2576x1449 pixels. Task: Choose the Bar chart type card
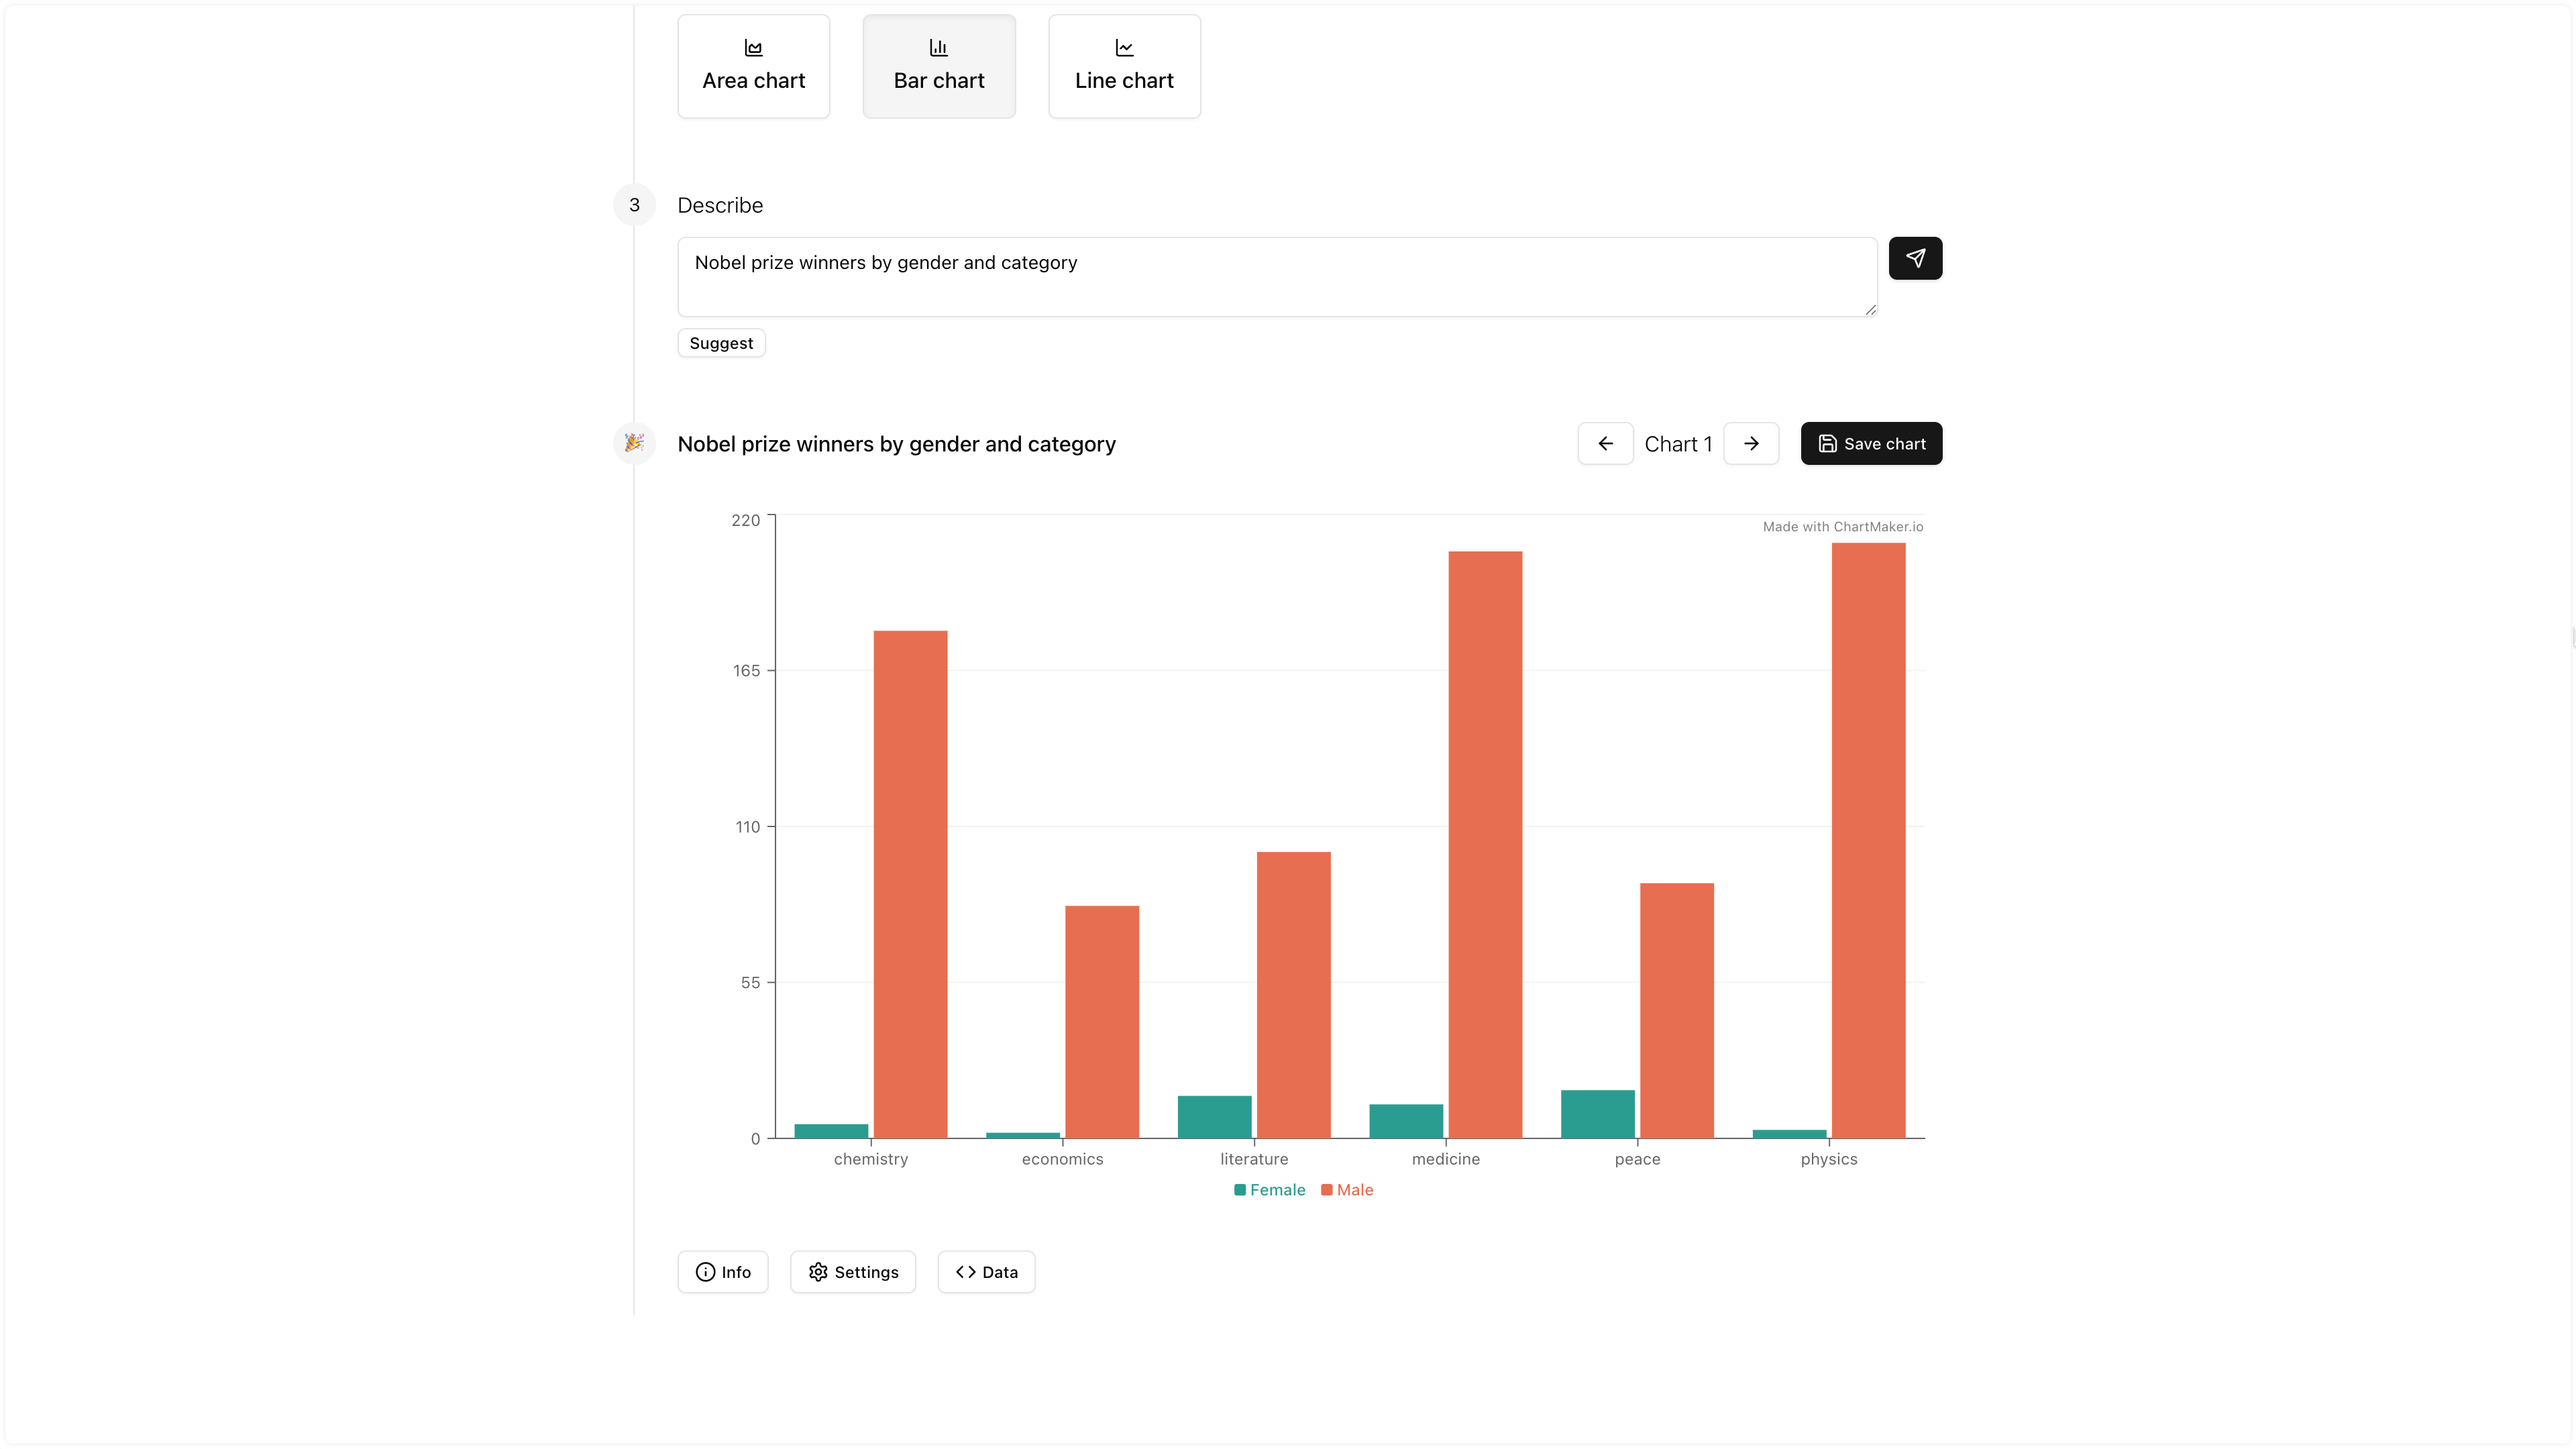pyautogui.click(x=938, y=66)
